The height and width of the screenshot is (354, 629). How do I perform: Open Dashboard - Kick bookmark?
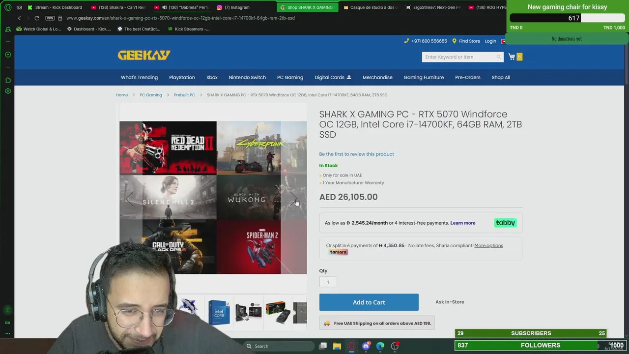point(89,29)
